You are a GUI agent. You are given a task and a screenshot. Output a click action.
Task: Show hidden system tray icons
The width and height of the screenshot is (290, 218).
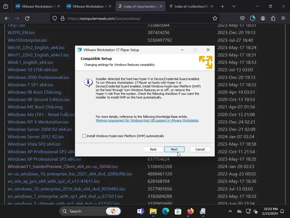230,211
